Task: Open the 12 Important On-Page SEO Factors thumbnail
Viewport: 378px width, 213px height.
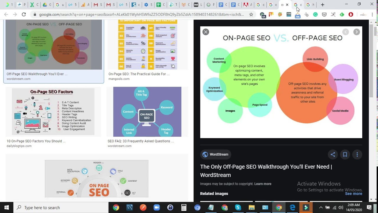Action: (148, 45)
